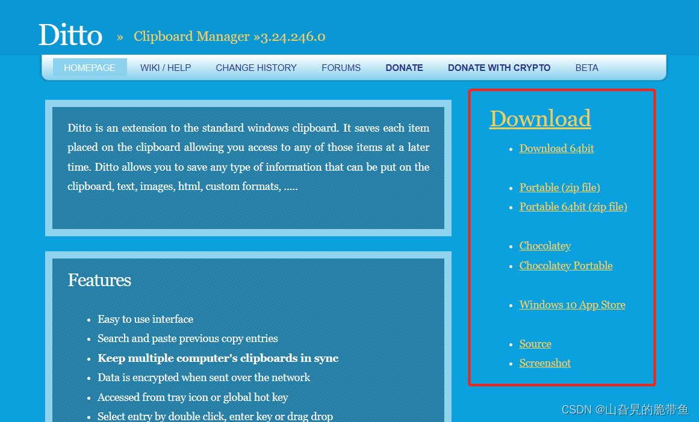Click 'Accessed from tray icon' feature line
The height and width of the screenshot is (422, 699).
[x=193, y=397]
